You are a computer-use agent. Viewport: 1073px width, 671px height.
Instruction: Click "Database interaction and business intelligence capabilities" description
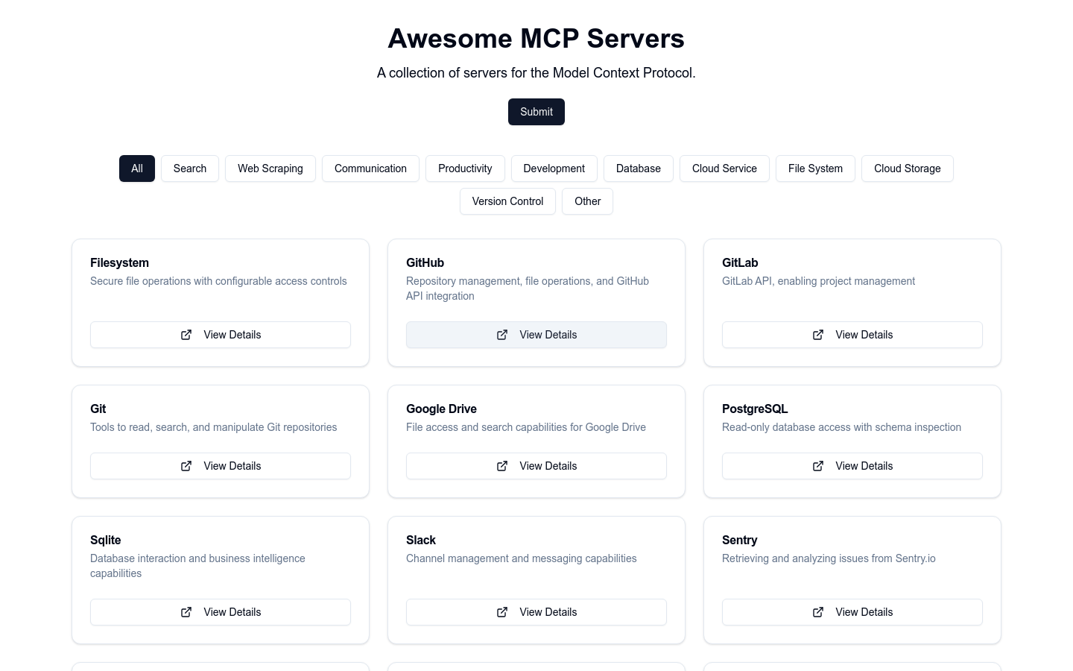coord(197,566)
